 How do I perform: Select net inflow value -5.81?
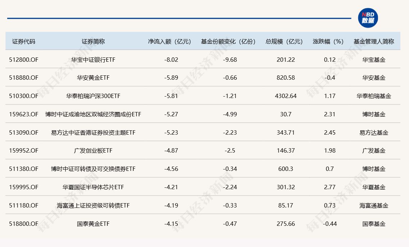pyautogui.click(x=171, y=96)
